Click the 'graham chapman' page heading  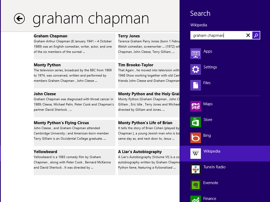(x=91, y=19)
